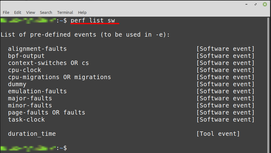Open the Edit menu
Screen dimensions: 271x153
(18, 12)
